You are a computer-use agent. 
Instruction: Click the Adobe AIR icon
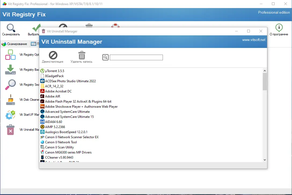42,96
